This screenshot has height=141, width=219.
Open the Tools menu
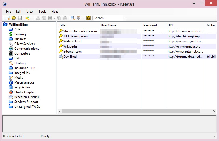coord(42,12)
